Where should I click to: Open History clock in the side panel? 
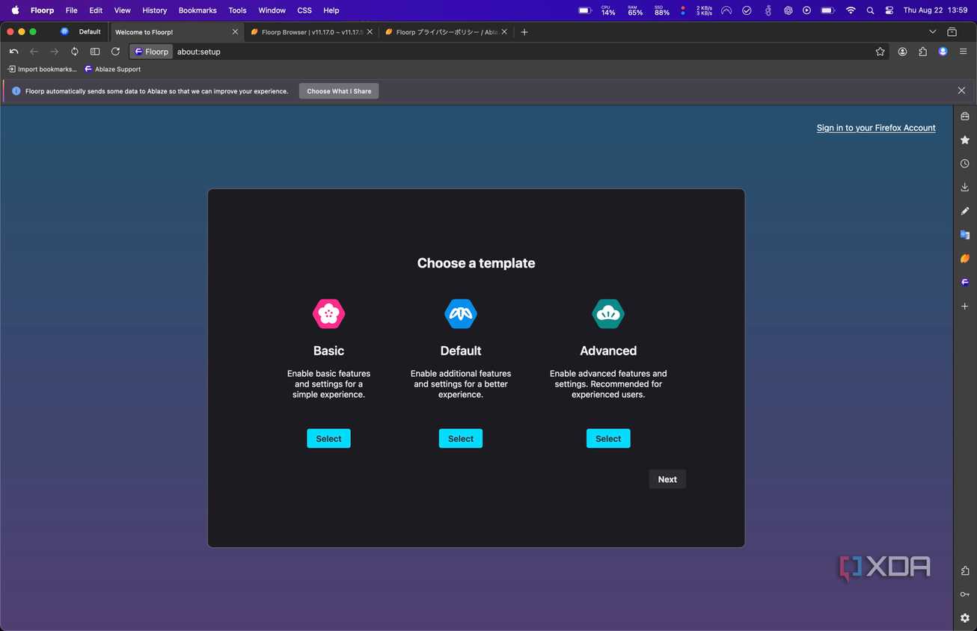pyautogui.click(x=965, y=164)
